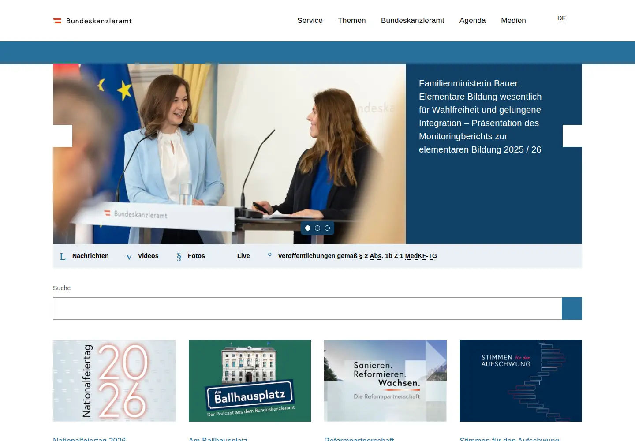
Task: Jump to the third carousel slide dot
Action: coord(327,228)
